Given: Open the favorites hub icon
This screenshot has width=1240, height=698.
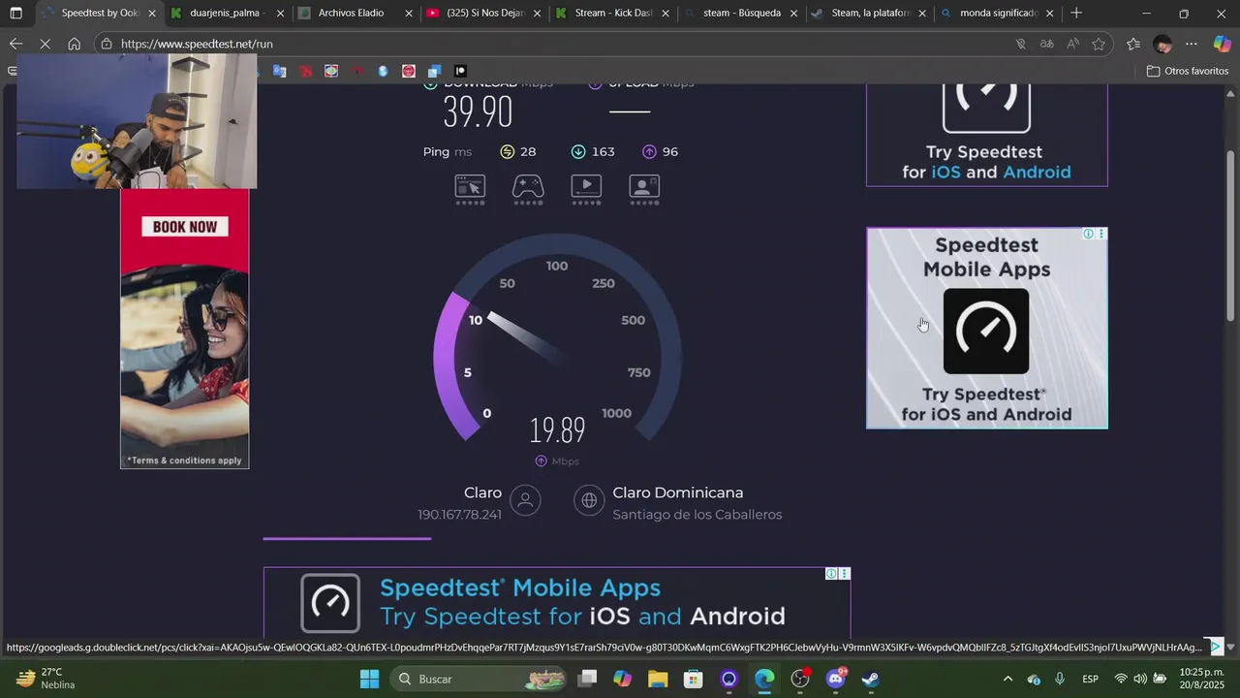Looking at the screenshot, I should [x=1133, y=44].
